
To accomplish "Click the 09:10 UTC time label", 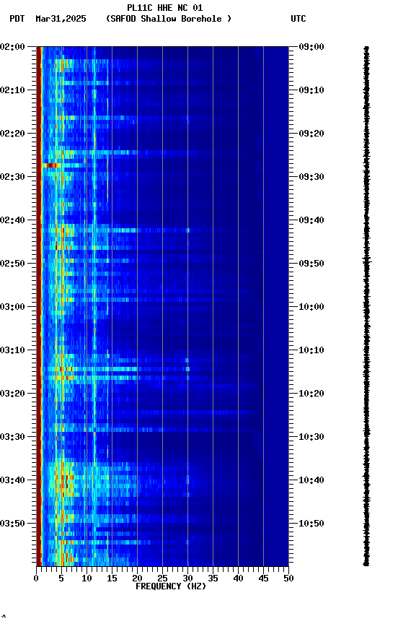I will tap(311, 90).
